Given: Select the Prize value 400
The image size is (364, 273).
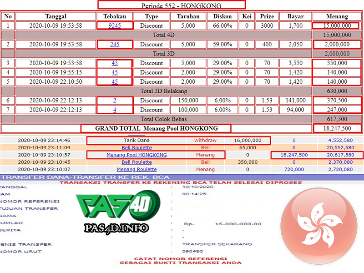Looking at the screenshot, I should pos(267,44).
